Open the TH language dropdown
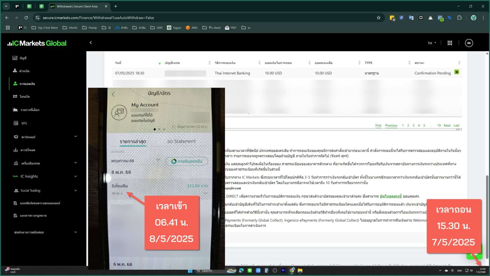The width and height of the screenshot is (490, 276). click(x=432, y=43)
